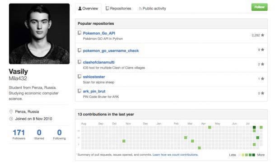Viewport: 280px width, 166px height.
Task: Open the ark_pin_brut repository link
Action: (x=94, y=91)
